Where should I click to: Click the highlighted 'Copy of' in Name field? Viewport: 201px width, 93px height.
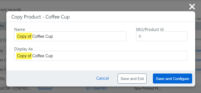[24, 36]
